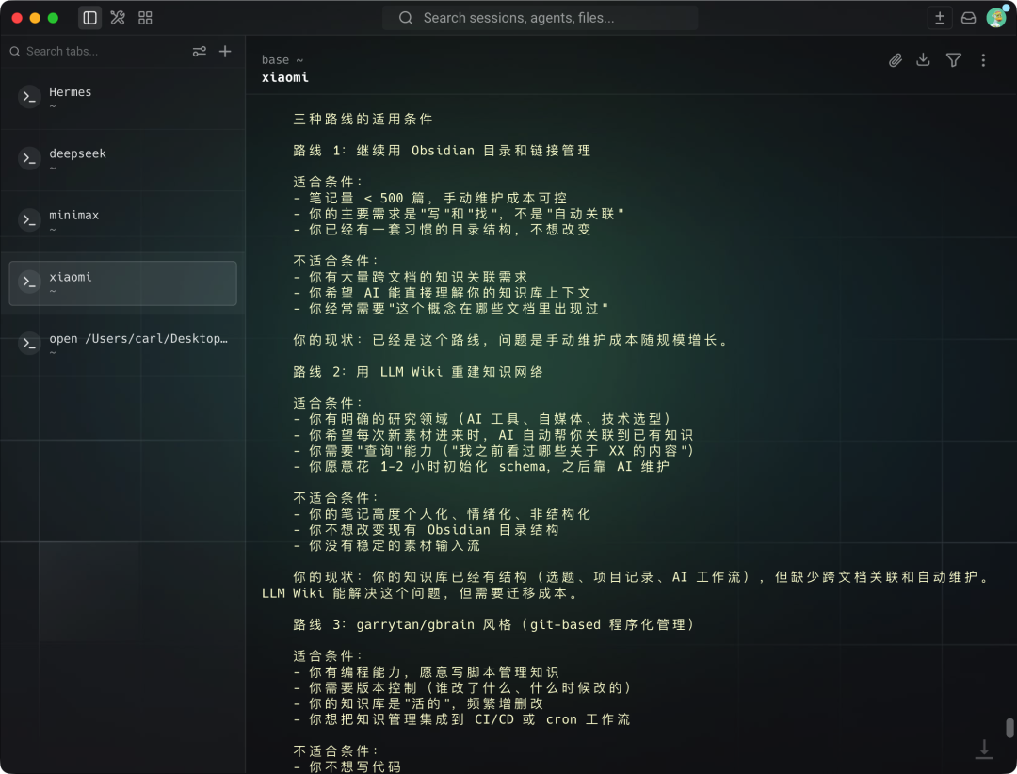1017x774 pixels.
Task: Click the line '路线 1: 继续用 Obsidian 目录和链接管理'
Action: coord(442,151)
